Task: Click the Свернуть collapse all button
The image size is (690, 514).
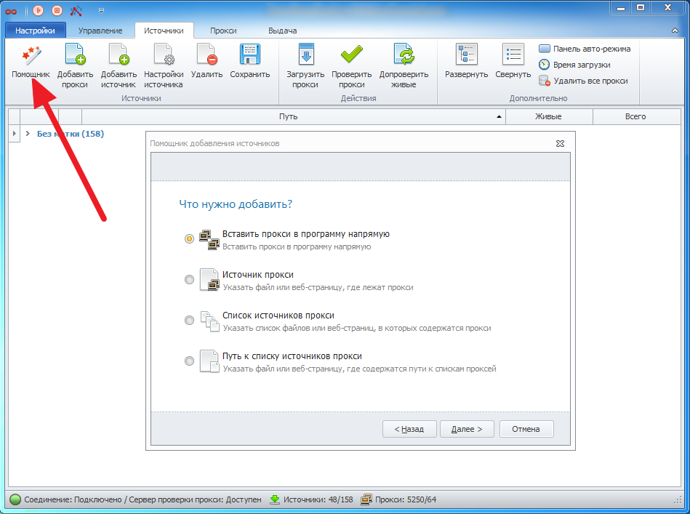Action: [513, 56]
